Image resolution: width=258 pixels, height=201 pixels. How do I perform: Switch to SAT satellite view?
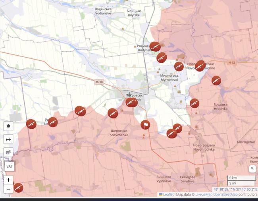[9, 166]
